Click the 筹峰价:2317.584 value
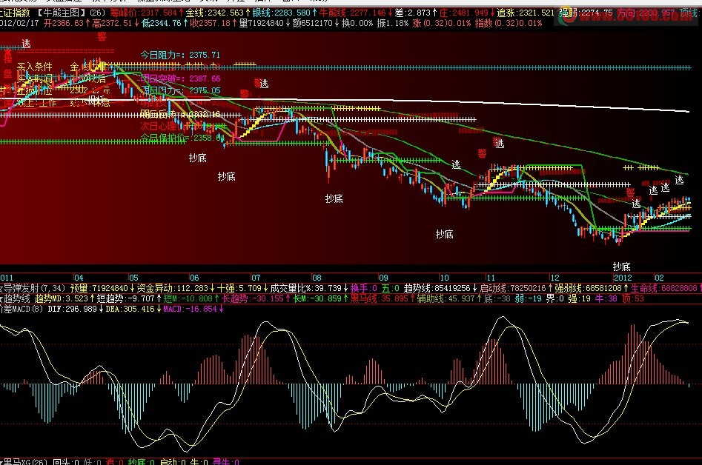Image resolution: width=702 pixels, height=465 pixels. pos(146,13)
